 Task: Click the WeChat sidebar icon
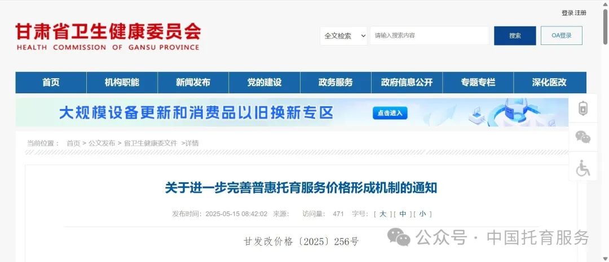click(x=582, y=137)
